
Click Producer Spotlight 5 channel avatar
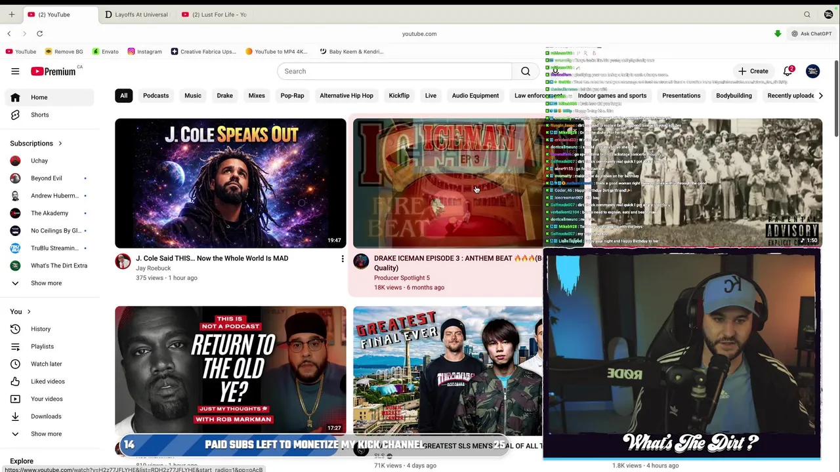(x=361, y=262)
